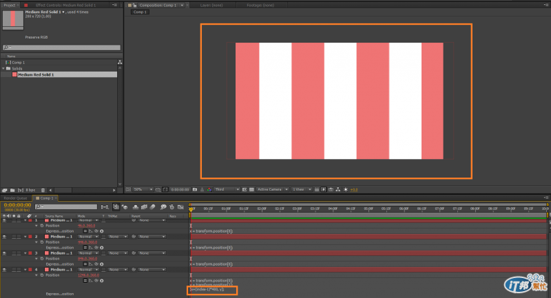Delete selected project item with trash icon

(43, 190)
